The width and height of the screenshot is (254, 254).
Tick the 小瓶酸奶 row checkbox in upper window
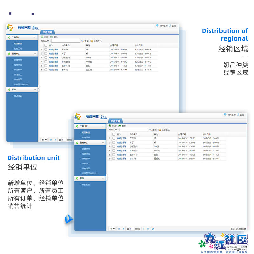tap(46, 57)
